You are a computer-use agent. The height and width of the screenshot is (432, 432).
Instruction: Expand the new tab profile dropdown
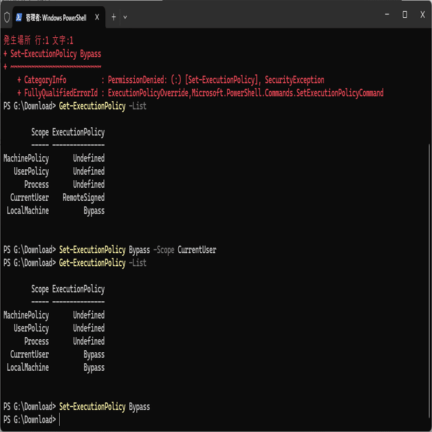coord(125,17)
